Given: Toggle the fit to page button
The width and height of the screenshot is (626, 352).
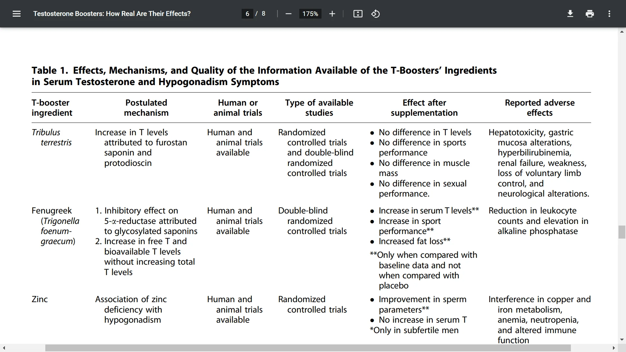Looking at the screenshot, I should click(x=358, y=14).
